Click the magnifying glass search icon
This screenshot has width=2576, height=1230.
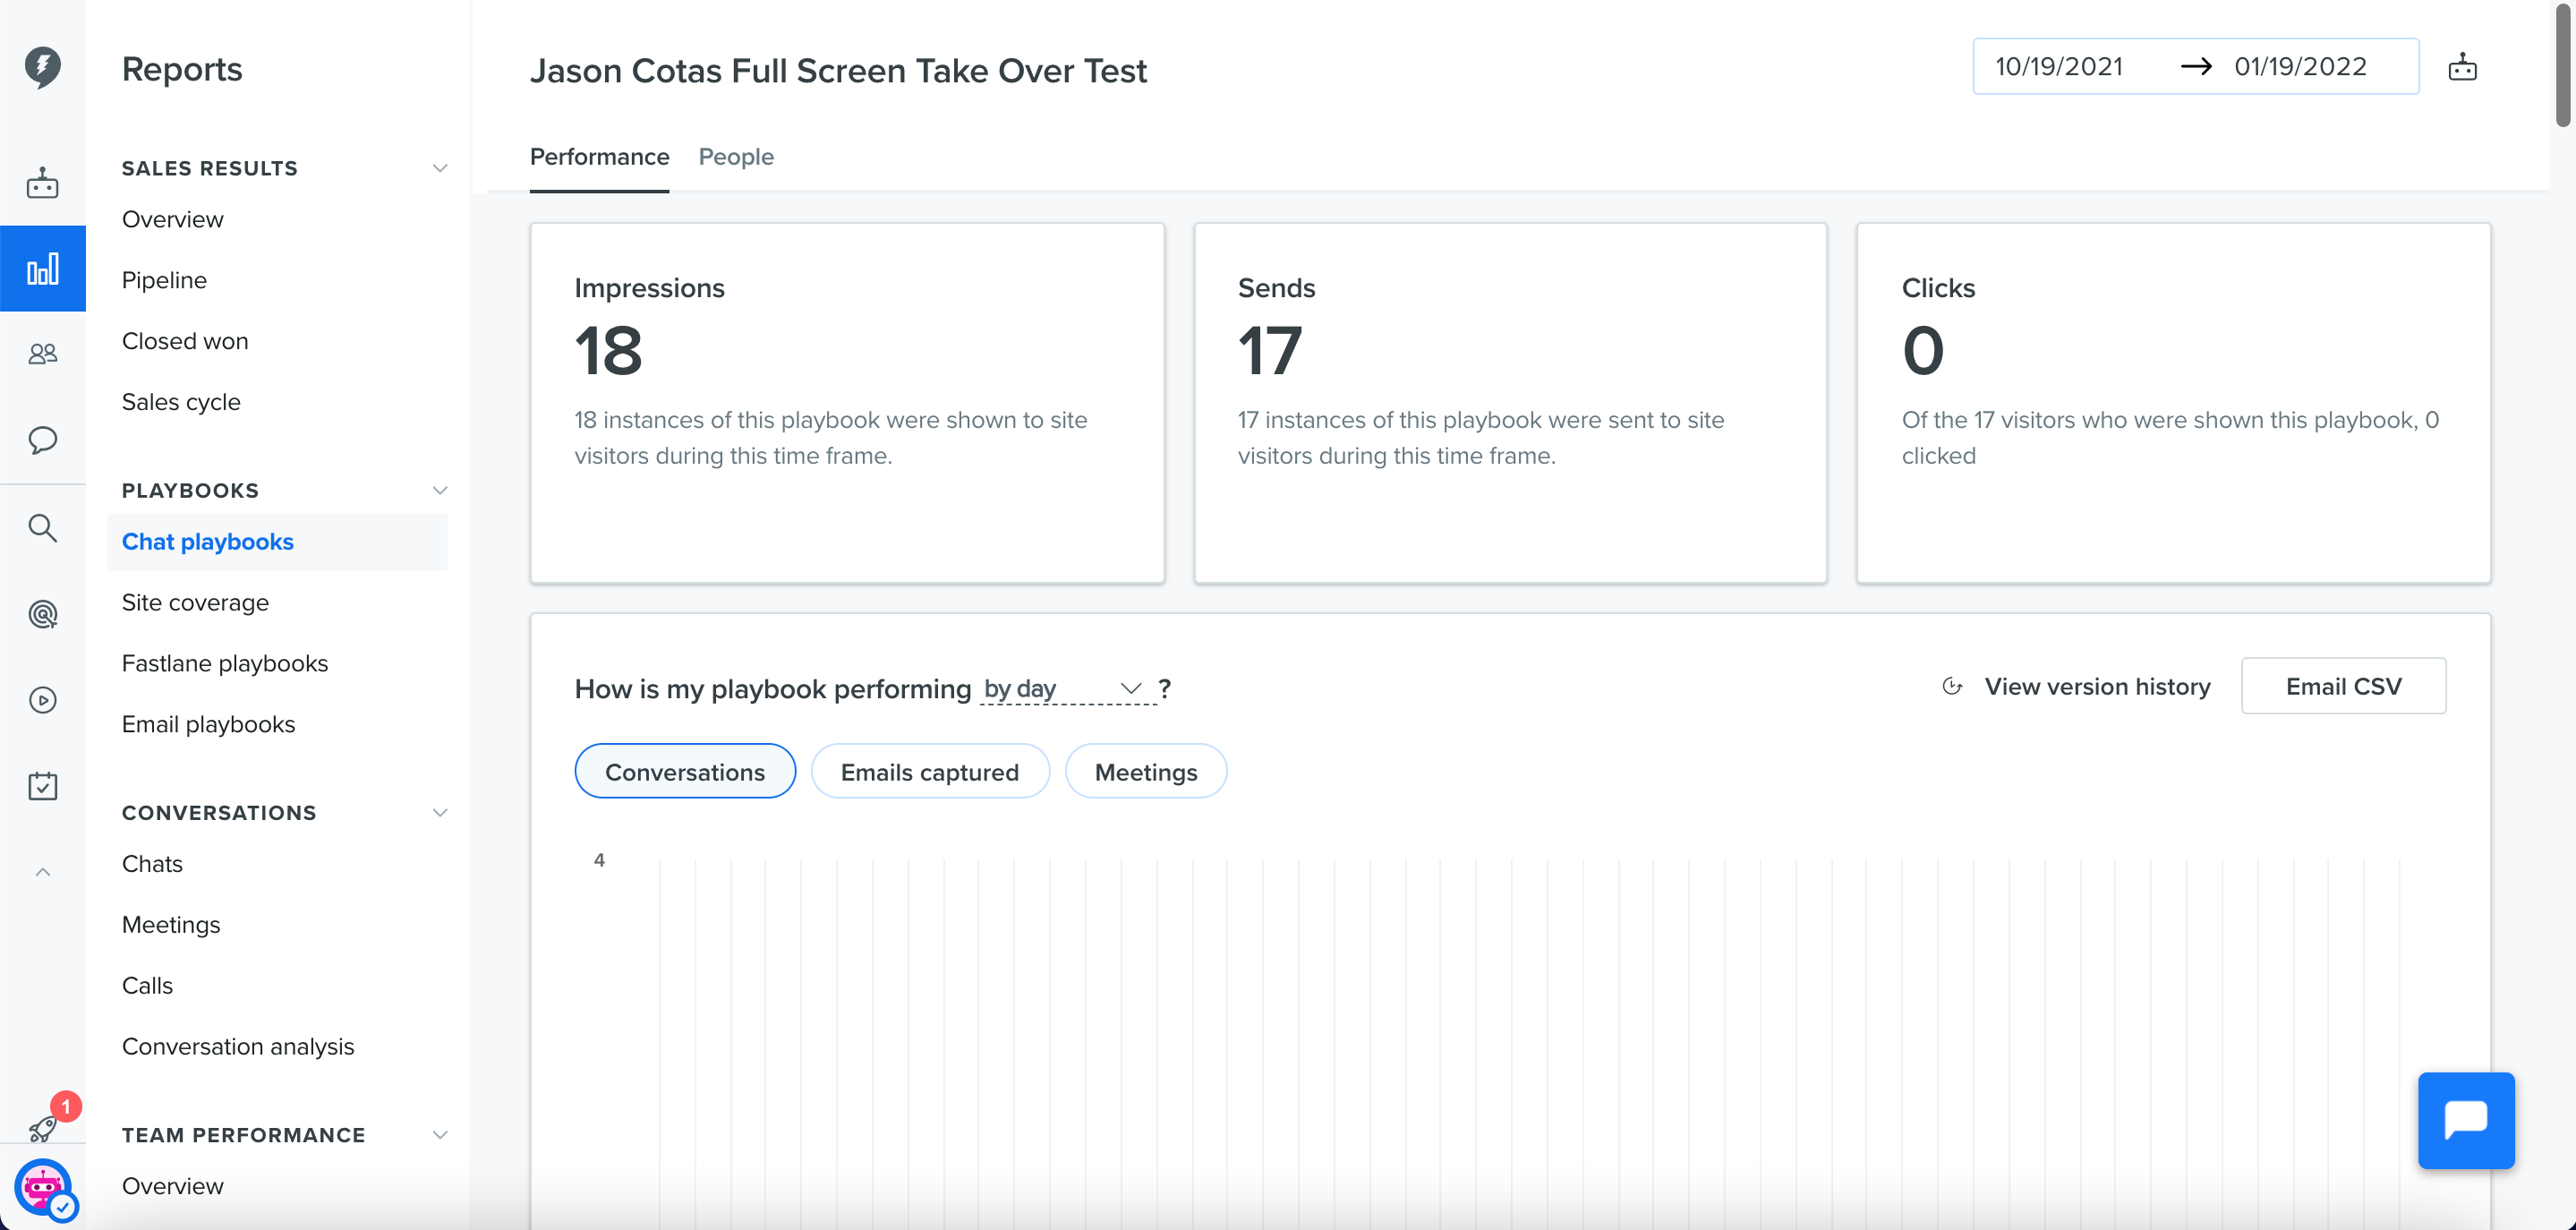click(42, 528)
